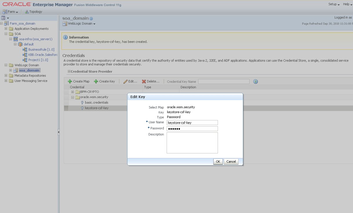Click OK in the Edit Key dialog

(218, 161)
